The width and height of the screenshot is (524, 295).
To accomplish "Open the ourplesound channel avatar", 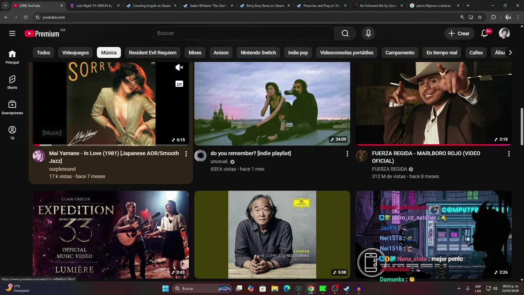I will 39,156.
